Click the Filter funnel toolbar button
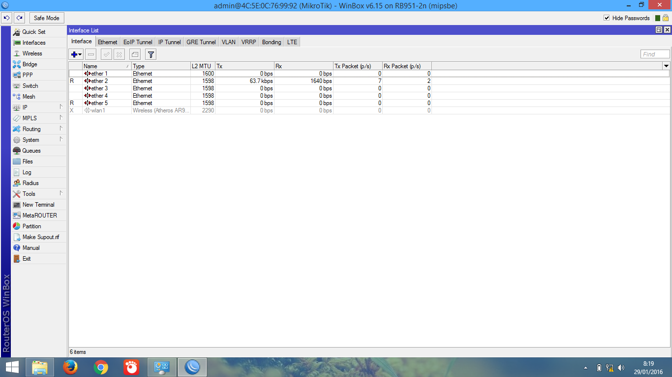The image size is (672, 377). [151, 54]
